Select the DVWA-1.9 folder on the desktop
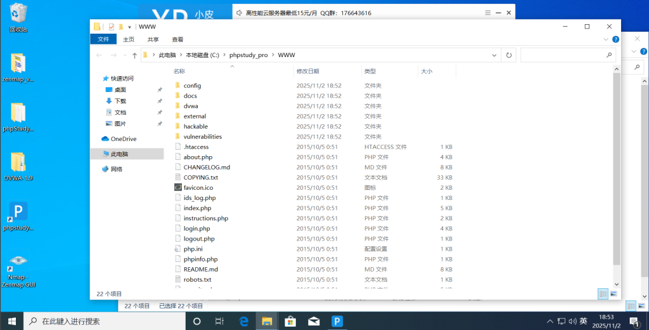The height and width of the screenshot is (330, 649). pyautogui.click(x=18, y=164)
